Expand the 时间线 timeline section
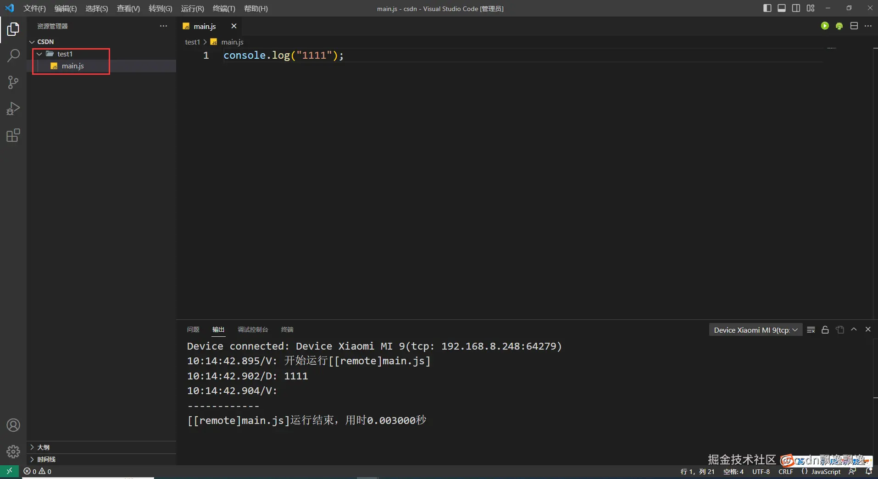 click(x=101, y=459)
